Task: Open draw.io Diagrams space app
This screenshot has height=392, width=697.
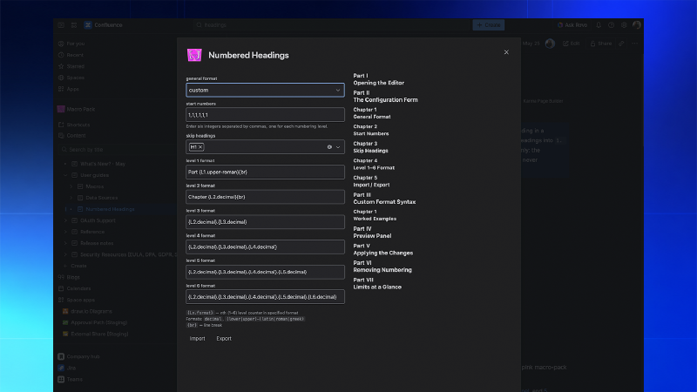Action: [x=91, y=312]
